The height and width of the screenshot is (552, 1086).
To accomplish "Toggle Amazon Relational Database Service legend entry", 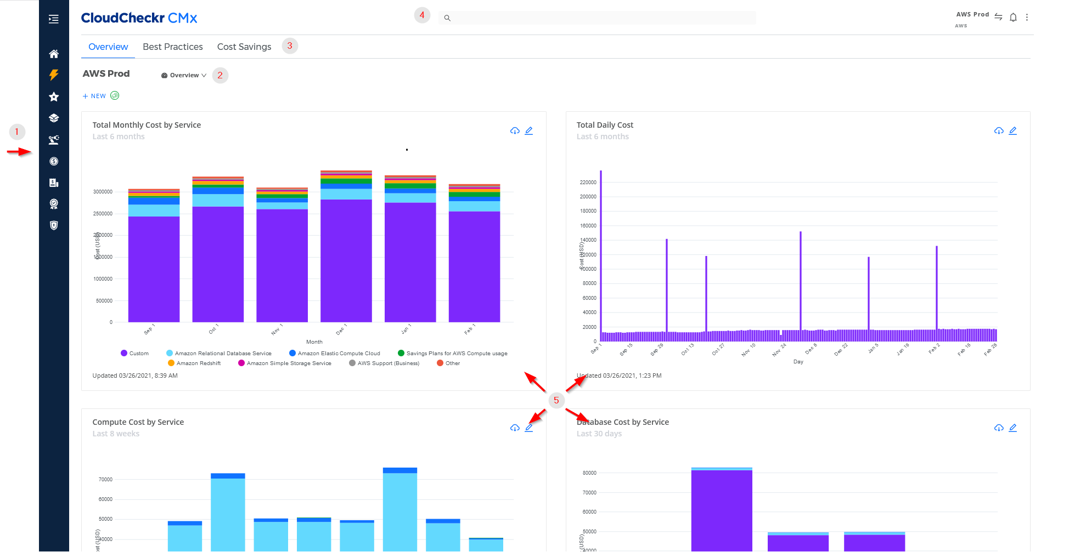I will (x=219, y=353).
